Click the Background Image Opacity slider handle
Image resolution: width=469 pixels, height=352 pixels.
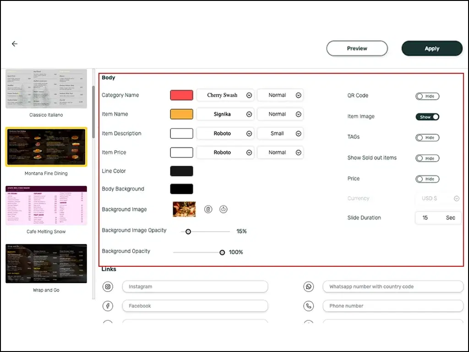pyautogui.click(x=188, y=231)
